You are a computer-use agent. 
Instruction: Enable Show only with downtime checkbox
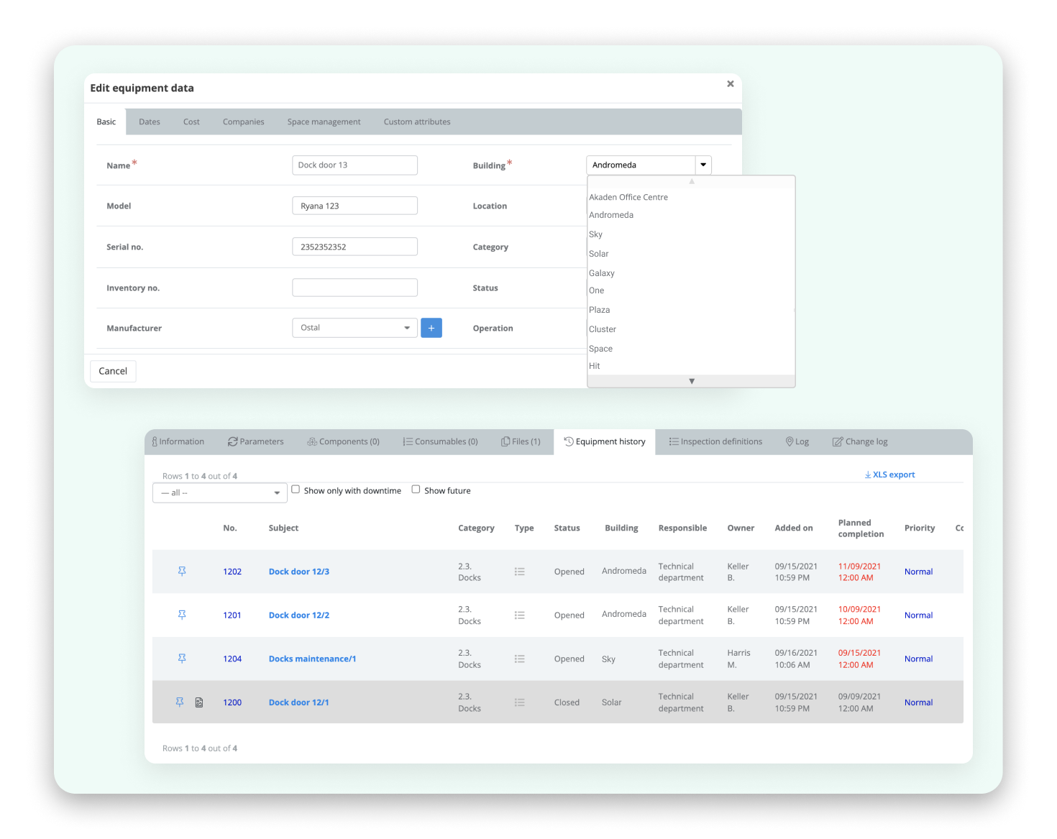click(x=296, y=490)
